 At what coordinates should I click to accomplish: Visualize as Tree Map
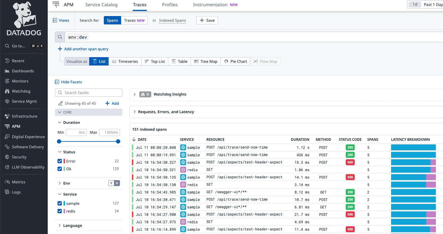click(x=206, y=61)
